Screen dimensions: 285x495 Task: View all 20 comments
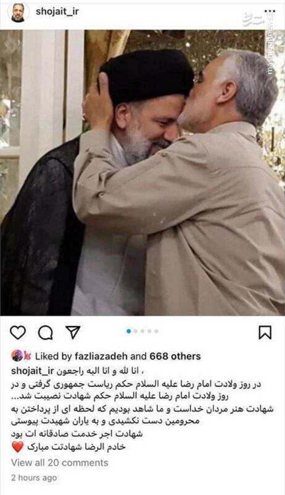click(60, 463)
